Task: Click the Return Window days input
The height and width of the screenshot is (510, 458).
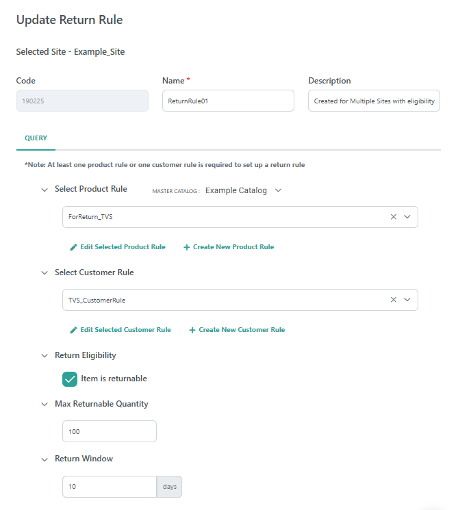Action: pos(110,487)
